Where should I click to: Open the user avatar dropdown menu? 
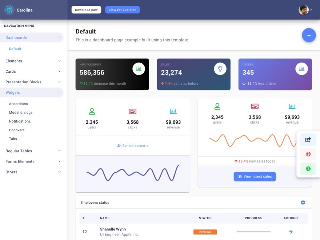tap(305, 10)
